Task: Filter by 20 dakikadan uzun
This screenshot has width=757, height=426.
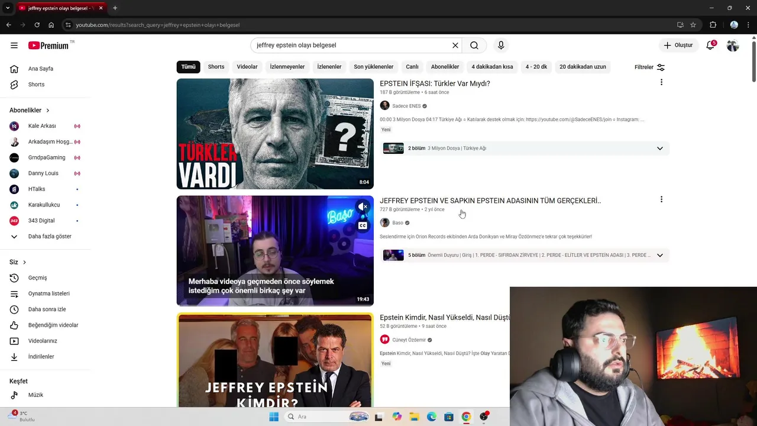Action: [x=583, y=67]
